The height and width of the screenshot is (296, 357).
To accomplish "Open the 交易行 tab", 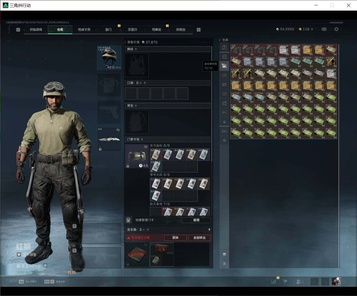I will tap(132, 30).
